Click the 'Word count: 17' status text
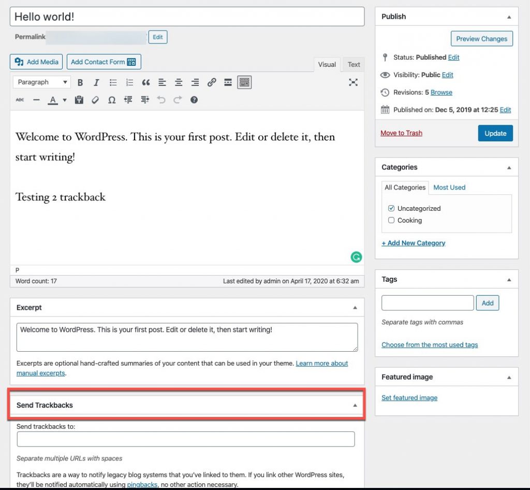The width and height of the screenshot is (530, 490). pos(36,281)
